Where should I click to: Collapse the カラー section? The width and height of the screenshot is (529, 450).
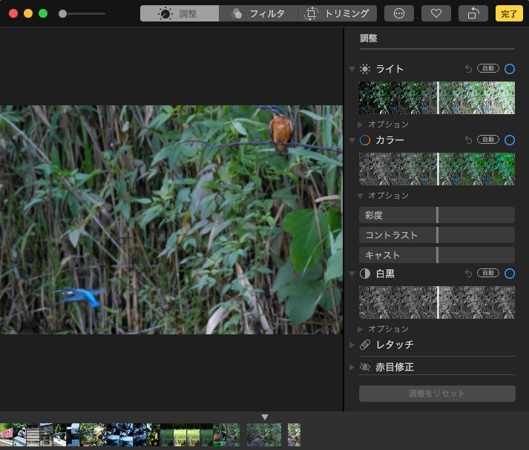pyautogui.click(x=352, y=140)
